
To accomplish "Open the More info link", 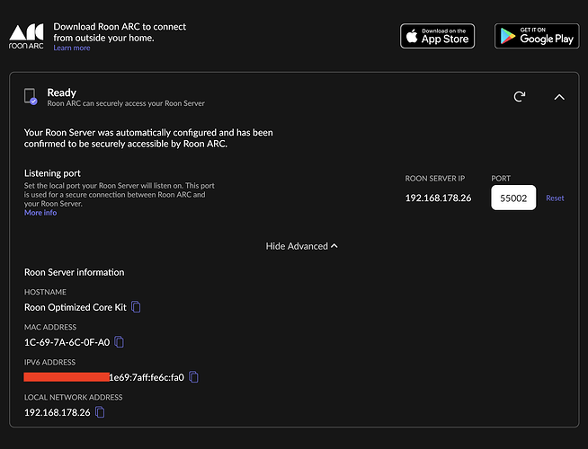I will [40, 213].
